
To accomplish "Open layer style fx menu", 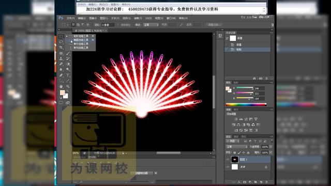I will [239, 182].
